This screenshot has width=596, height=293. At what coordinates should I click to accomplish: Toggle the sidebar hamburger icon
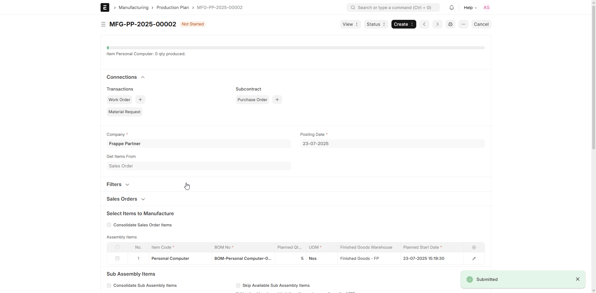(x=103, y=24)
